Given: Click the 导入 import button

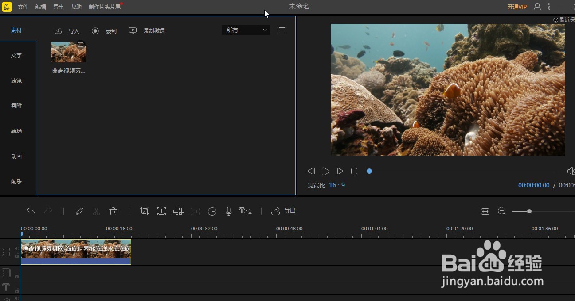Looking at the screenshot, I should (x=67, y=31).
